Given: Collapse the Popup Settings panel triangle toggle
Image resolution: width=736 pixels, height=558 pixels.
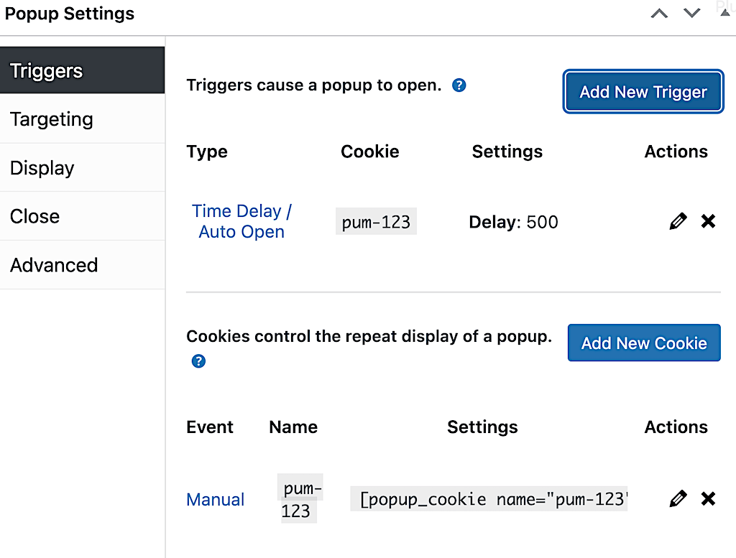Looking at the screenshot, I should [724, 13].
